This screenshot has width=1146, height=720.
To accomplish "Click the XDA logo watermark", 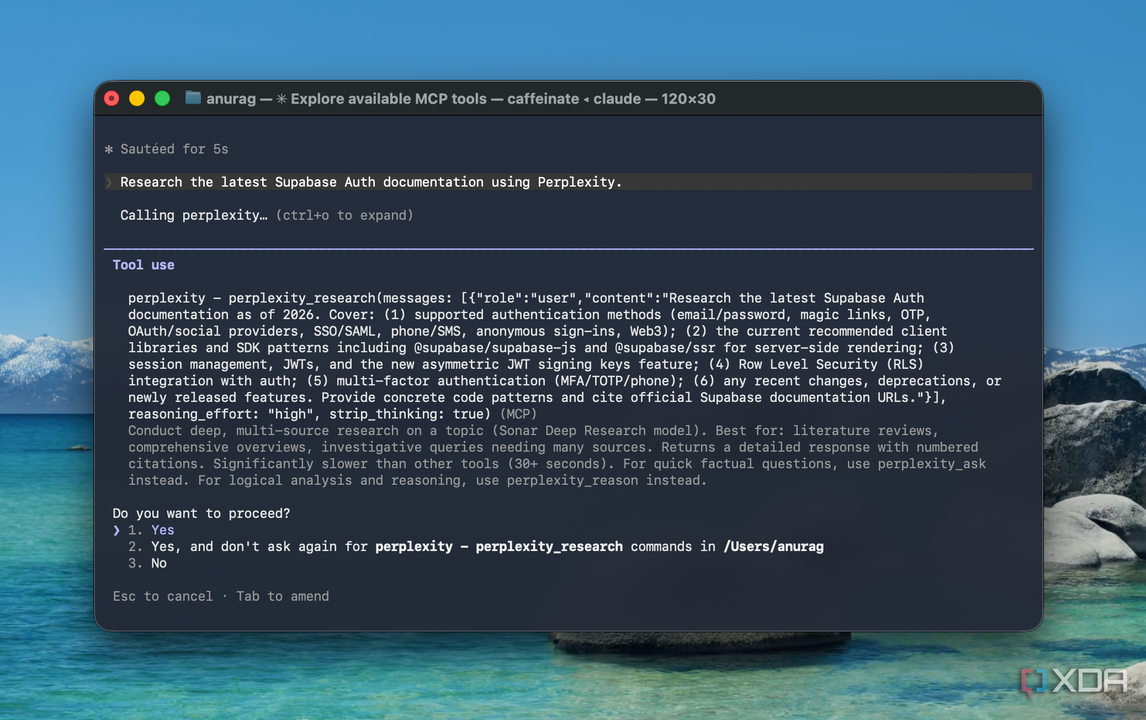I will [x=1074, y=681].
